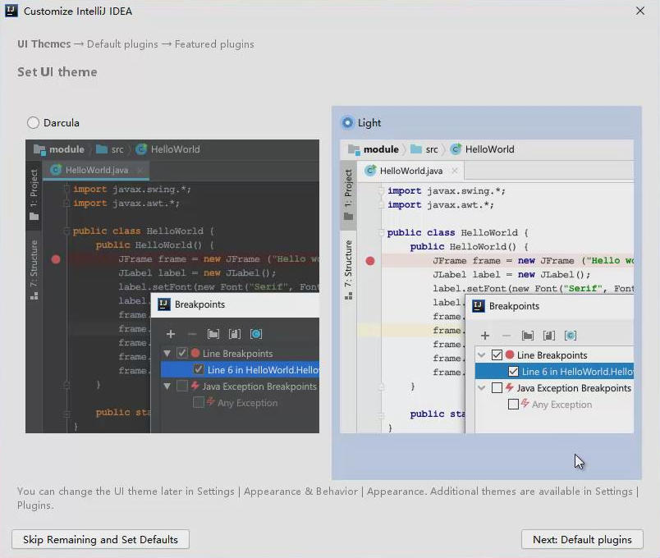Click the plus icon in Light Breakpoints toolbar
The height and width of the screenshot is (558, 660).
click(x=485, y=336)
